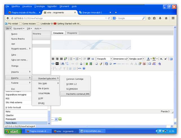Click the eraser remove formatting icon
The image size is (181, 138).
[96, 64]
